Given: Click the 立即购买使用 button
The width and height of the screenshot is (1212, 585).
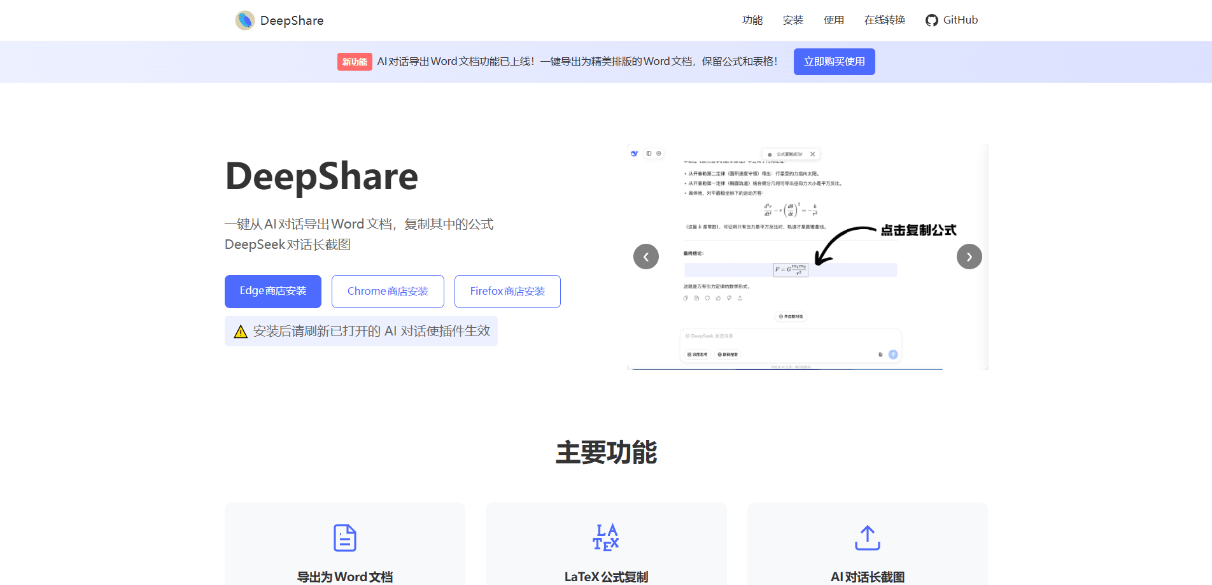Looking at the screenshot, I should click(x=835, y=62).
